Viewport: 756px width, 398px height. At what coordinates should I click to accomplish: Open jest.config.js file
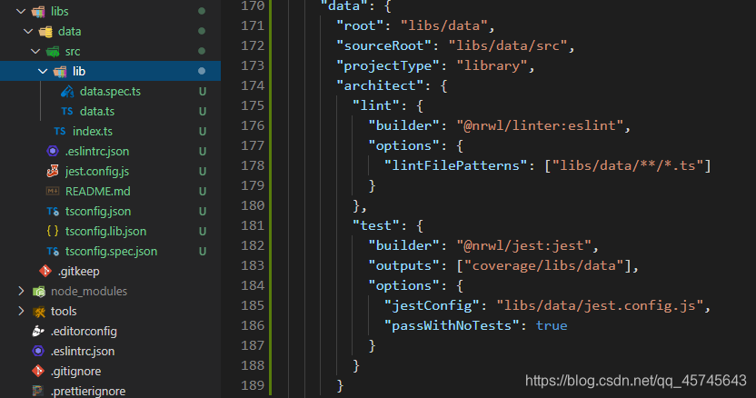click(97, 171)
